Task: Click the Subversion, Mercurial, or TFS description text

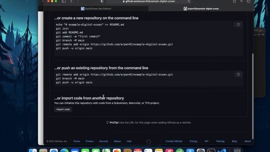Action: click(107, 103)
